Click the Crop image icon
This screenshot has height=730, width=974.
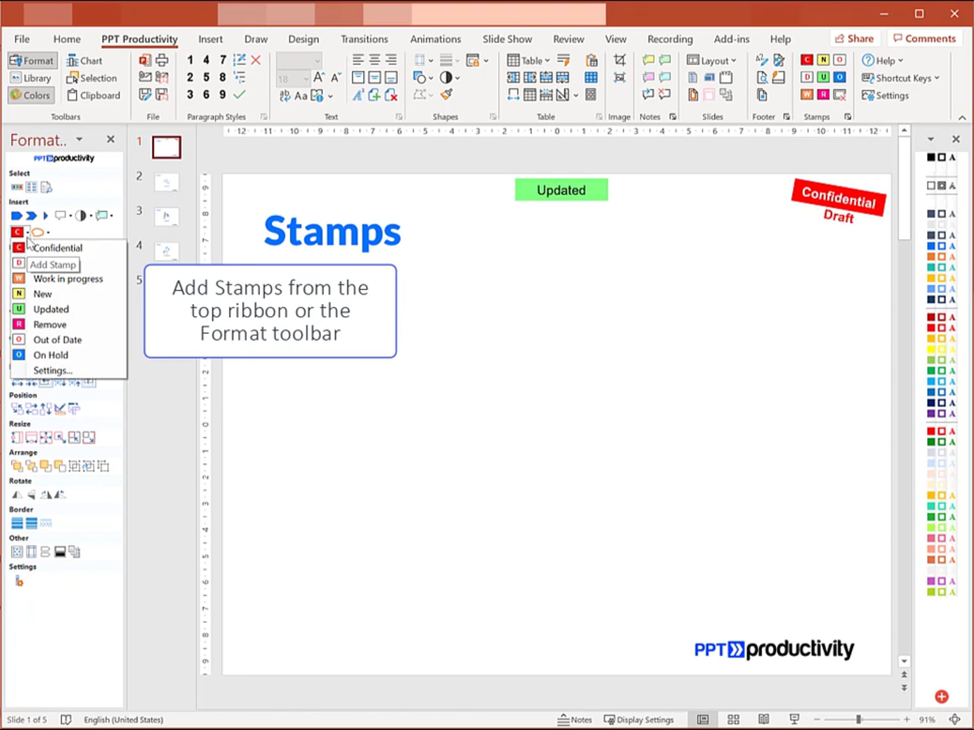tap(619, 60)
